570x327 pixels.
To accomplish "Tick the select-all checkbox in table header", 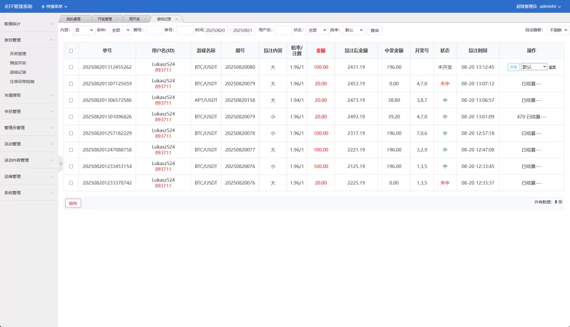I will 71,51.
